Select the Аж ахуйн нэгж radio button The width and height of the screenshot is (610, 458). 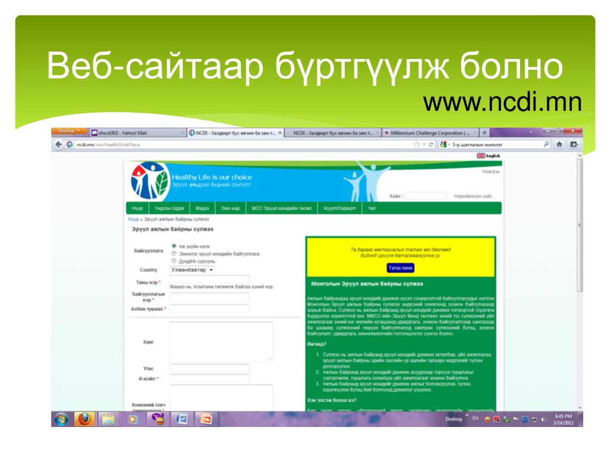click(x=174, y=246)
